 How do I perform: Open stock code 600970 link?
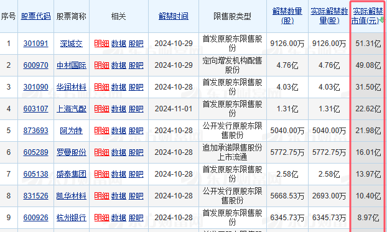[x=36, y=65]
